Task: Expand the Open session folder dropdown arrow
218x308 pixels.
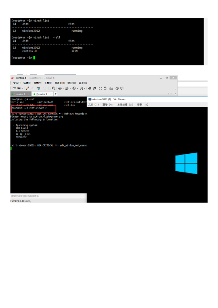Action: pos(22,88)
